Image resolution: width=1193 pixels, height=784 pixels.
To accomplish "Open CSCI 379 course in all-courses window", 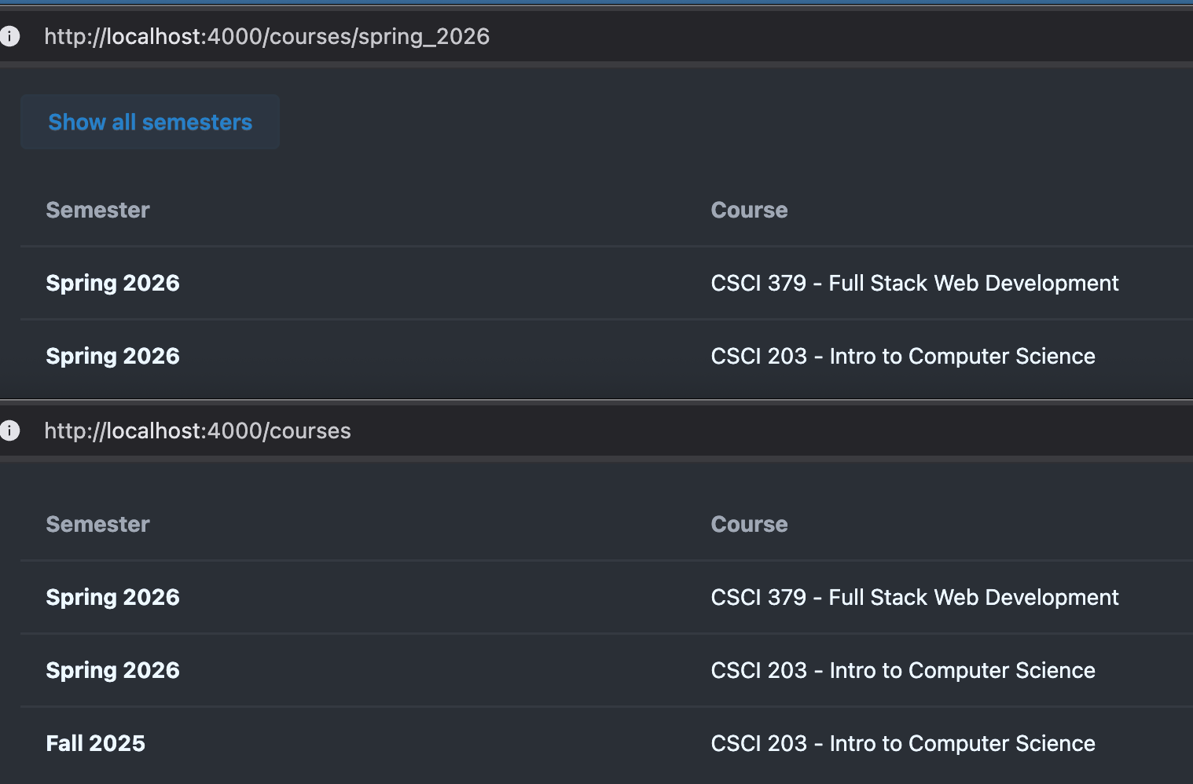I will coord(914,597).
